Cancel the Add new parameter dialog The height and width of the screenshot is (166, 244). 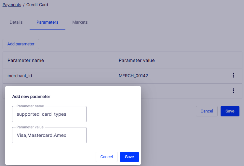tap(106, 157)
